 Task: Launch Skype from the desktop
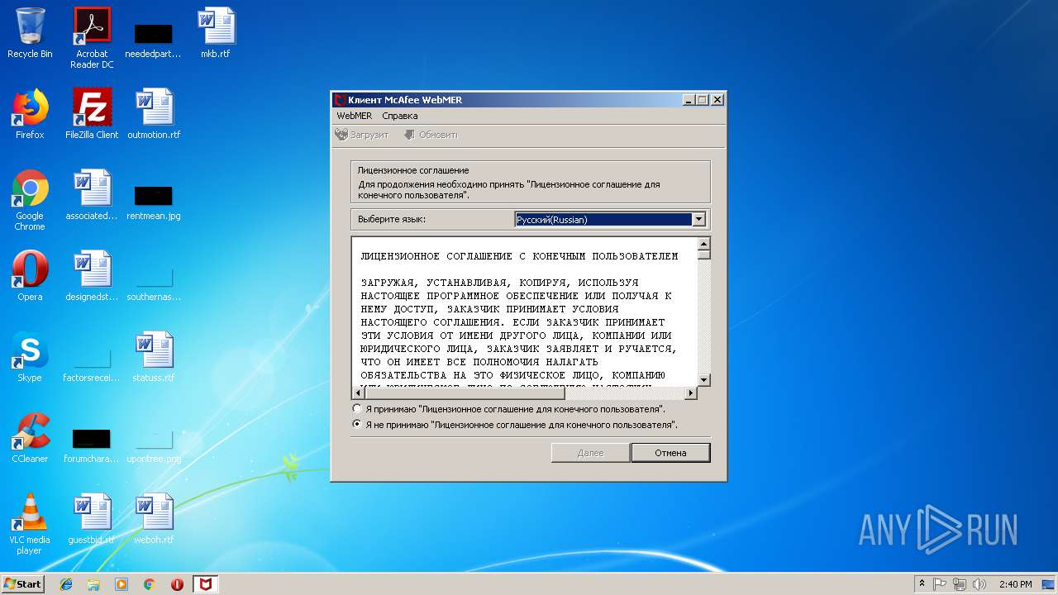(30, 357)
